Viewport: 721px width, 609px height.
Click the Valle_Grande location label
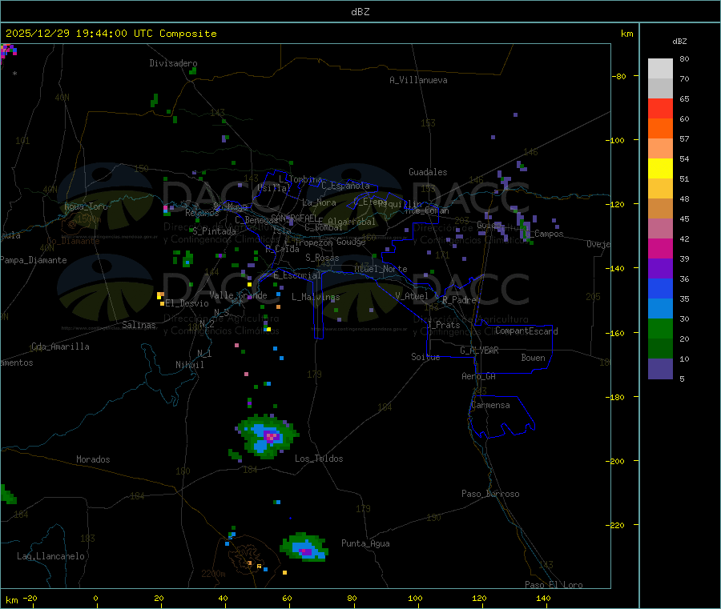pos(238,295)
